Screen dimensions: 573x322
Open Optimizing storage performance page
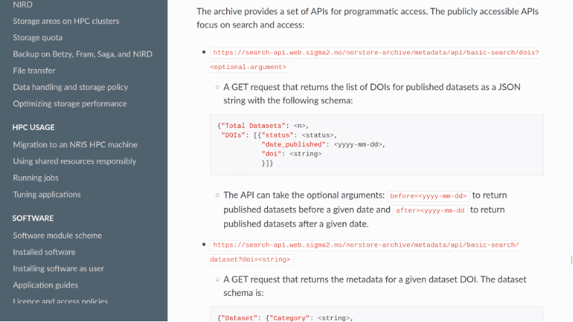pyautogui.click(x=70, y=104)
